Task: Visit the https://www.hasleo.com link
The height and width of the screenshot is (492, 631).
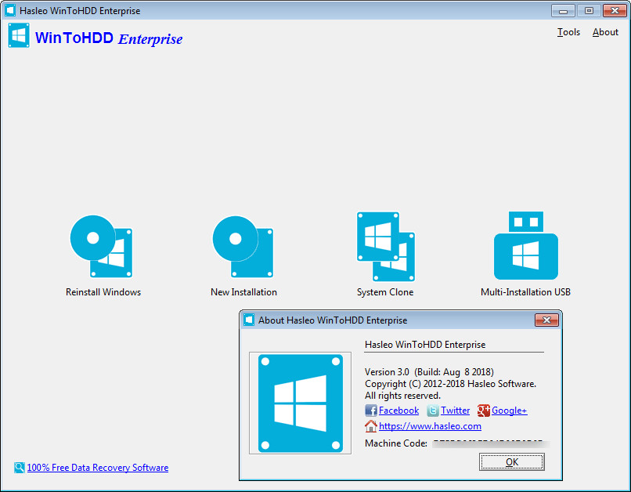Action: [430, 426]
